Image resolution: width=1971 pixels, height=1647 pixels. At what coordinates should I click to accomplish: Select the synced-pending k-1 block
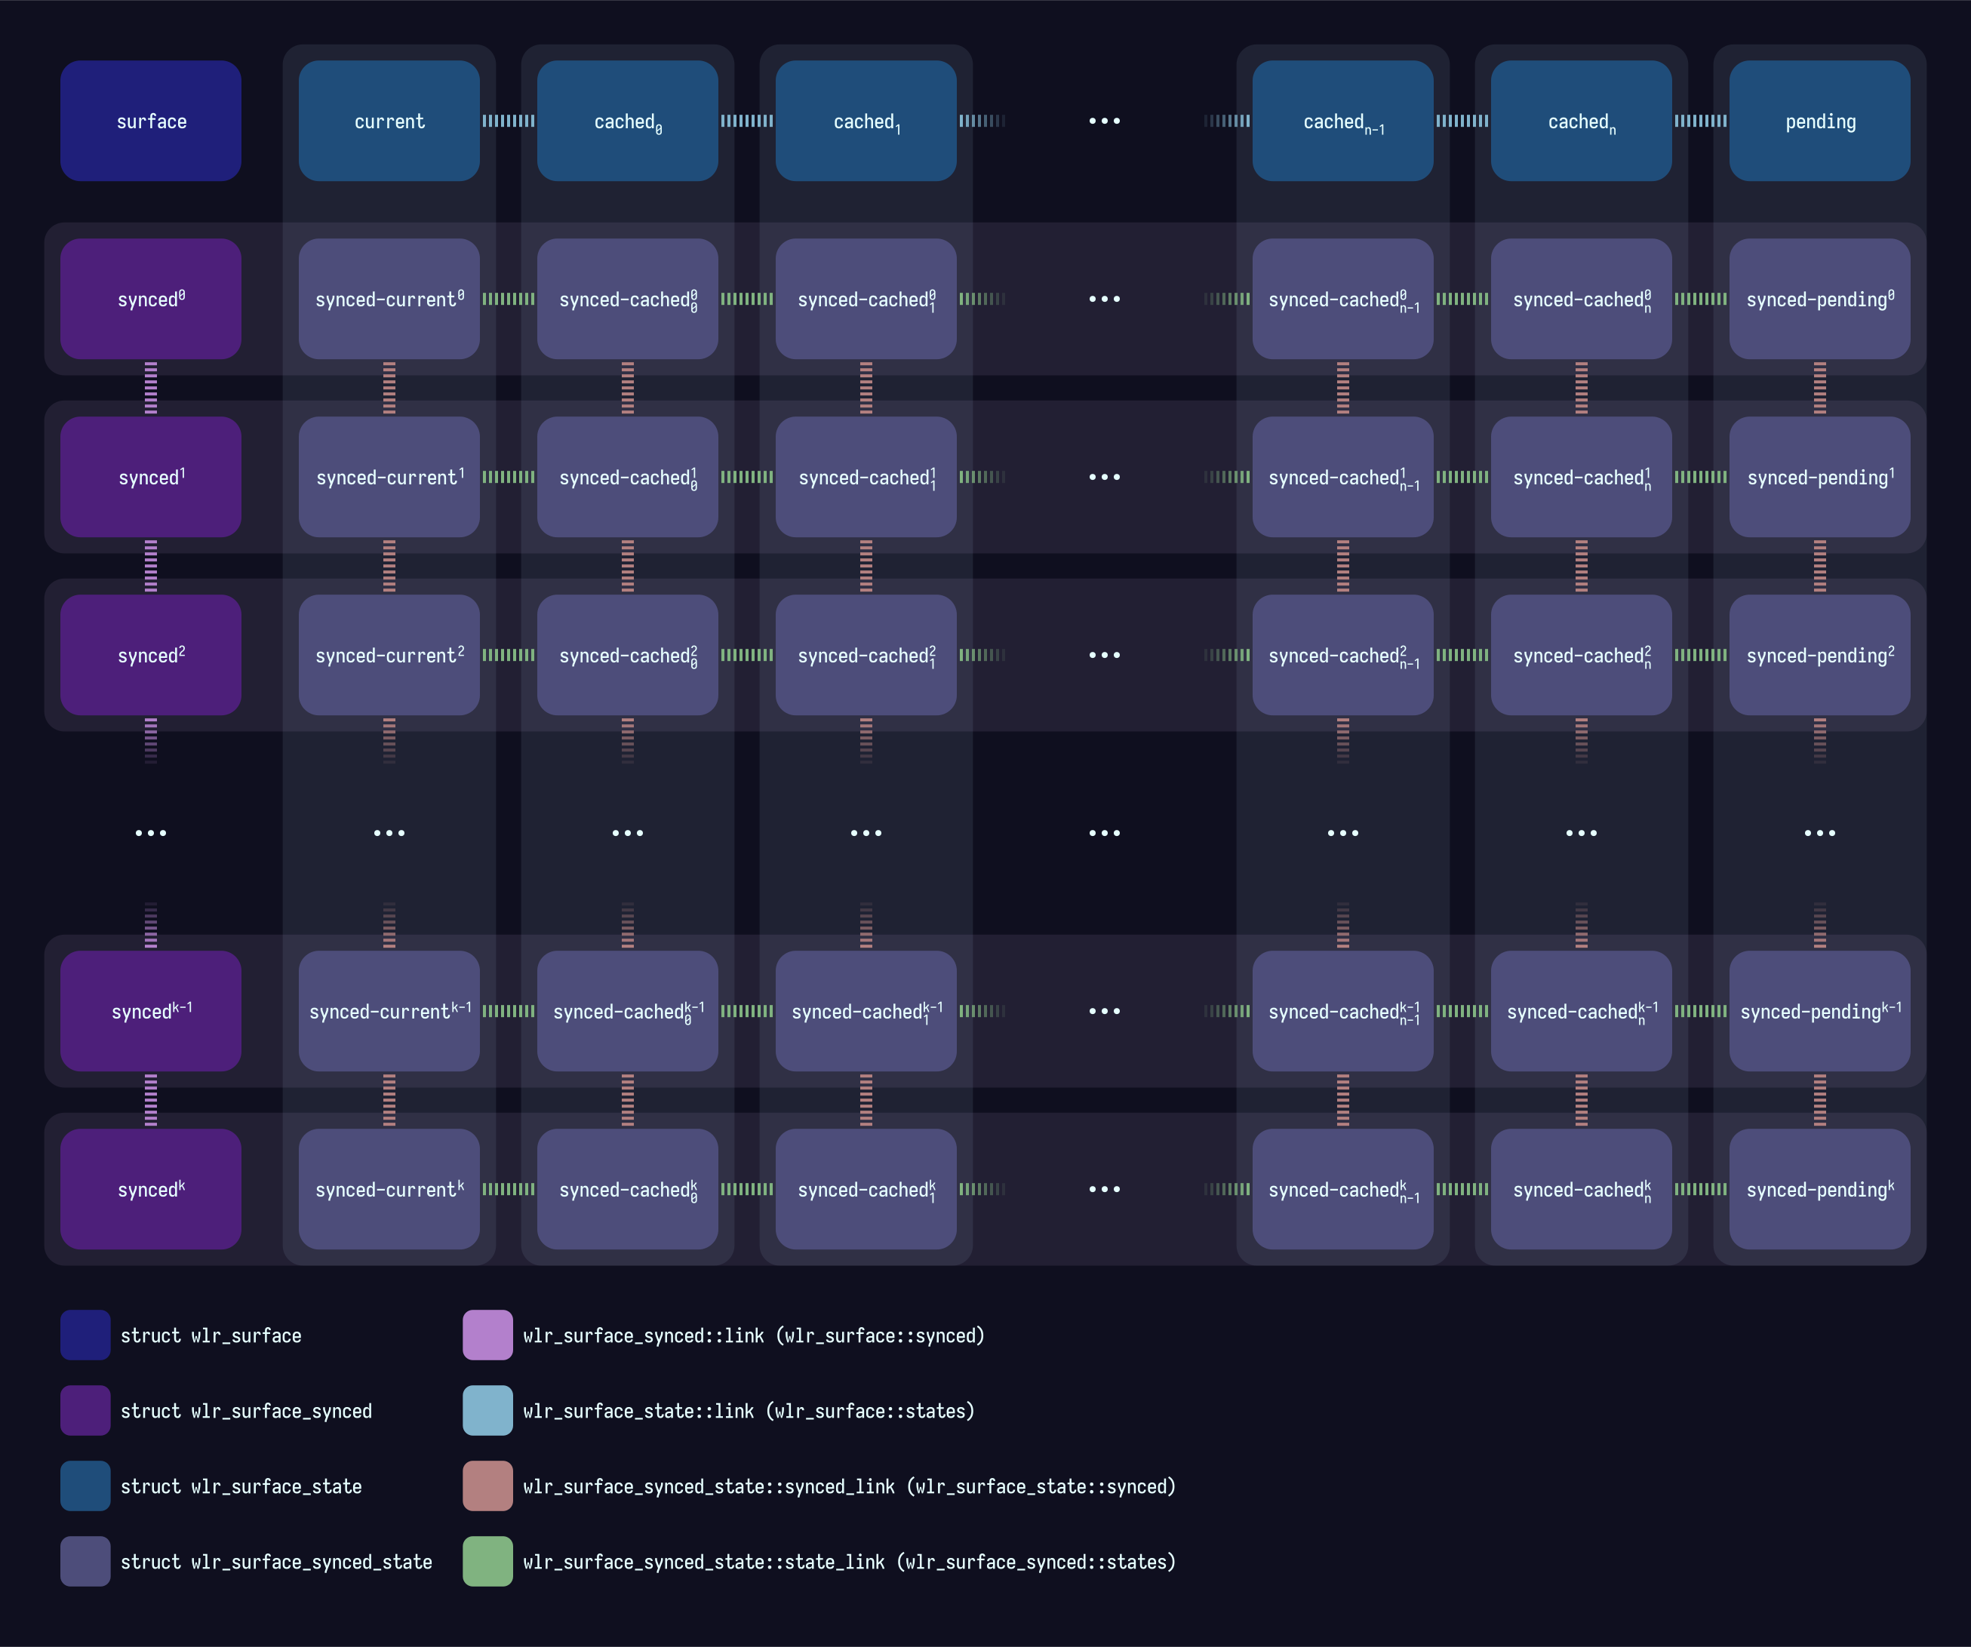(1819, 1011)
